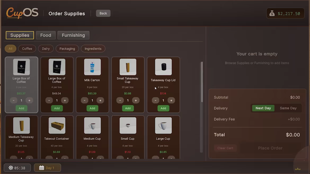Click the 'Your cart is empty' message
This screenshot has width=310, height=174.
coord(257,54)
